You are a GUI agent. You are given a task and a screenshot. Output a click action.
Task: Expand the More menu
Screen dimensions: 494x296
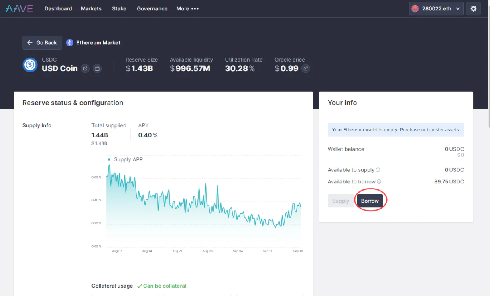tap(187, 8)
